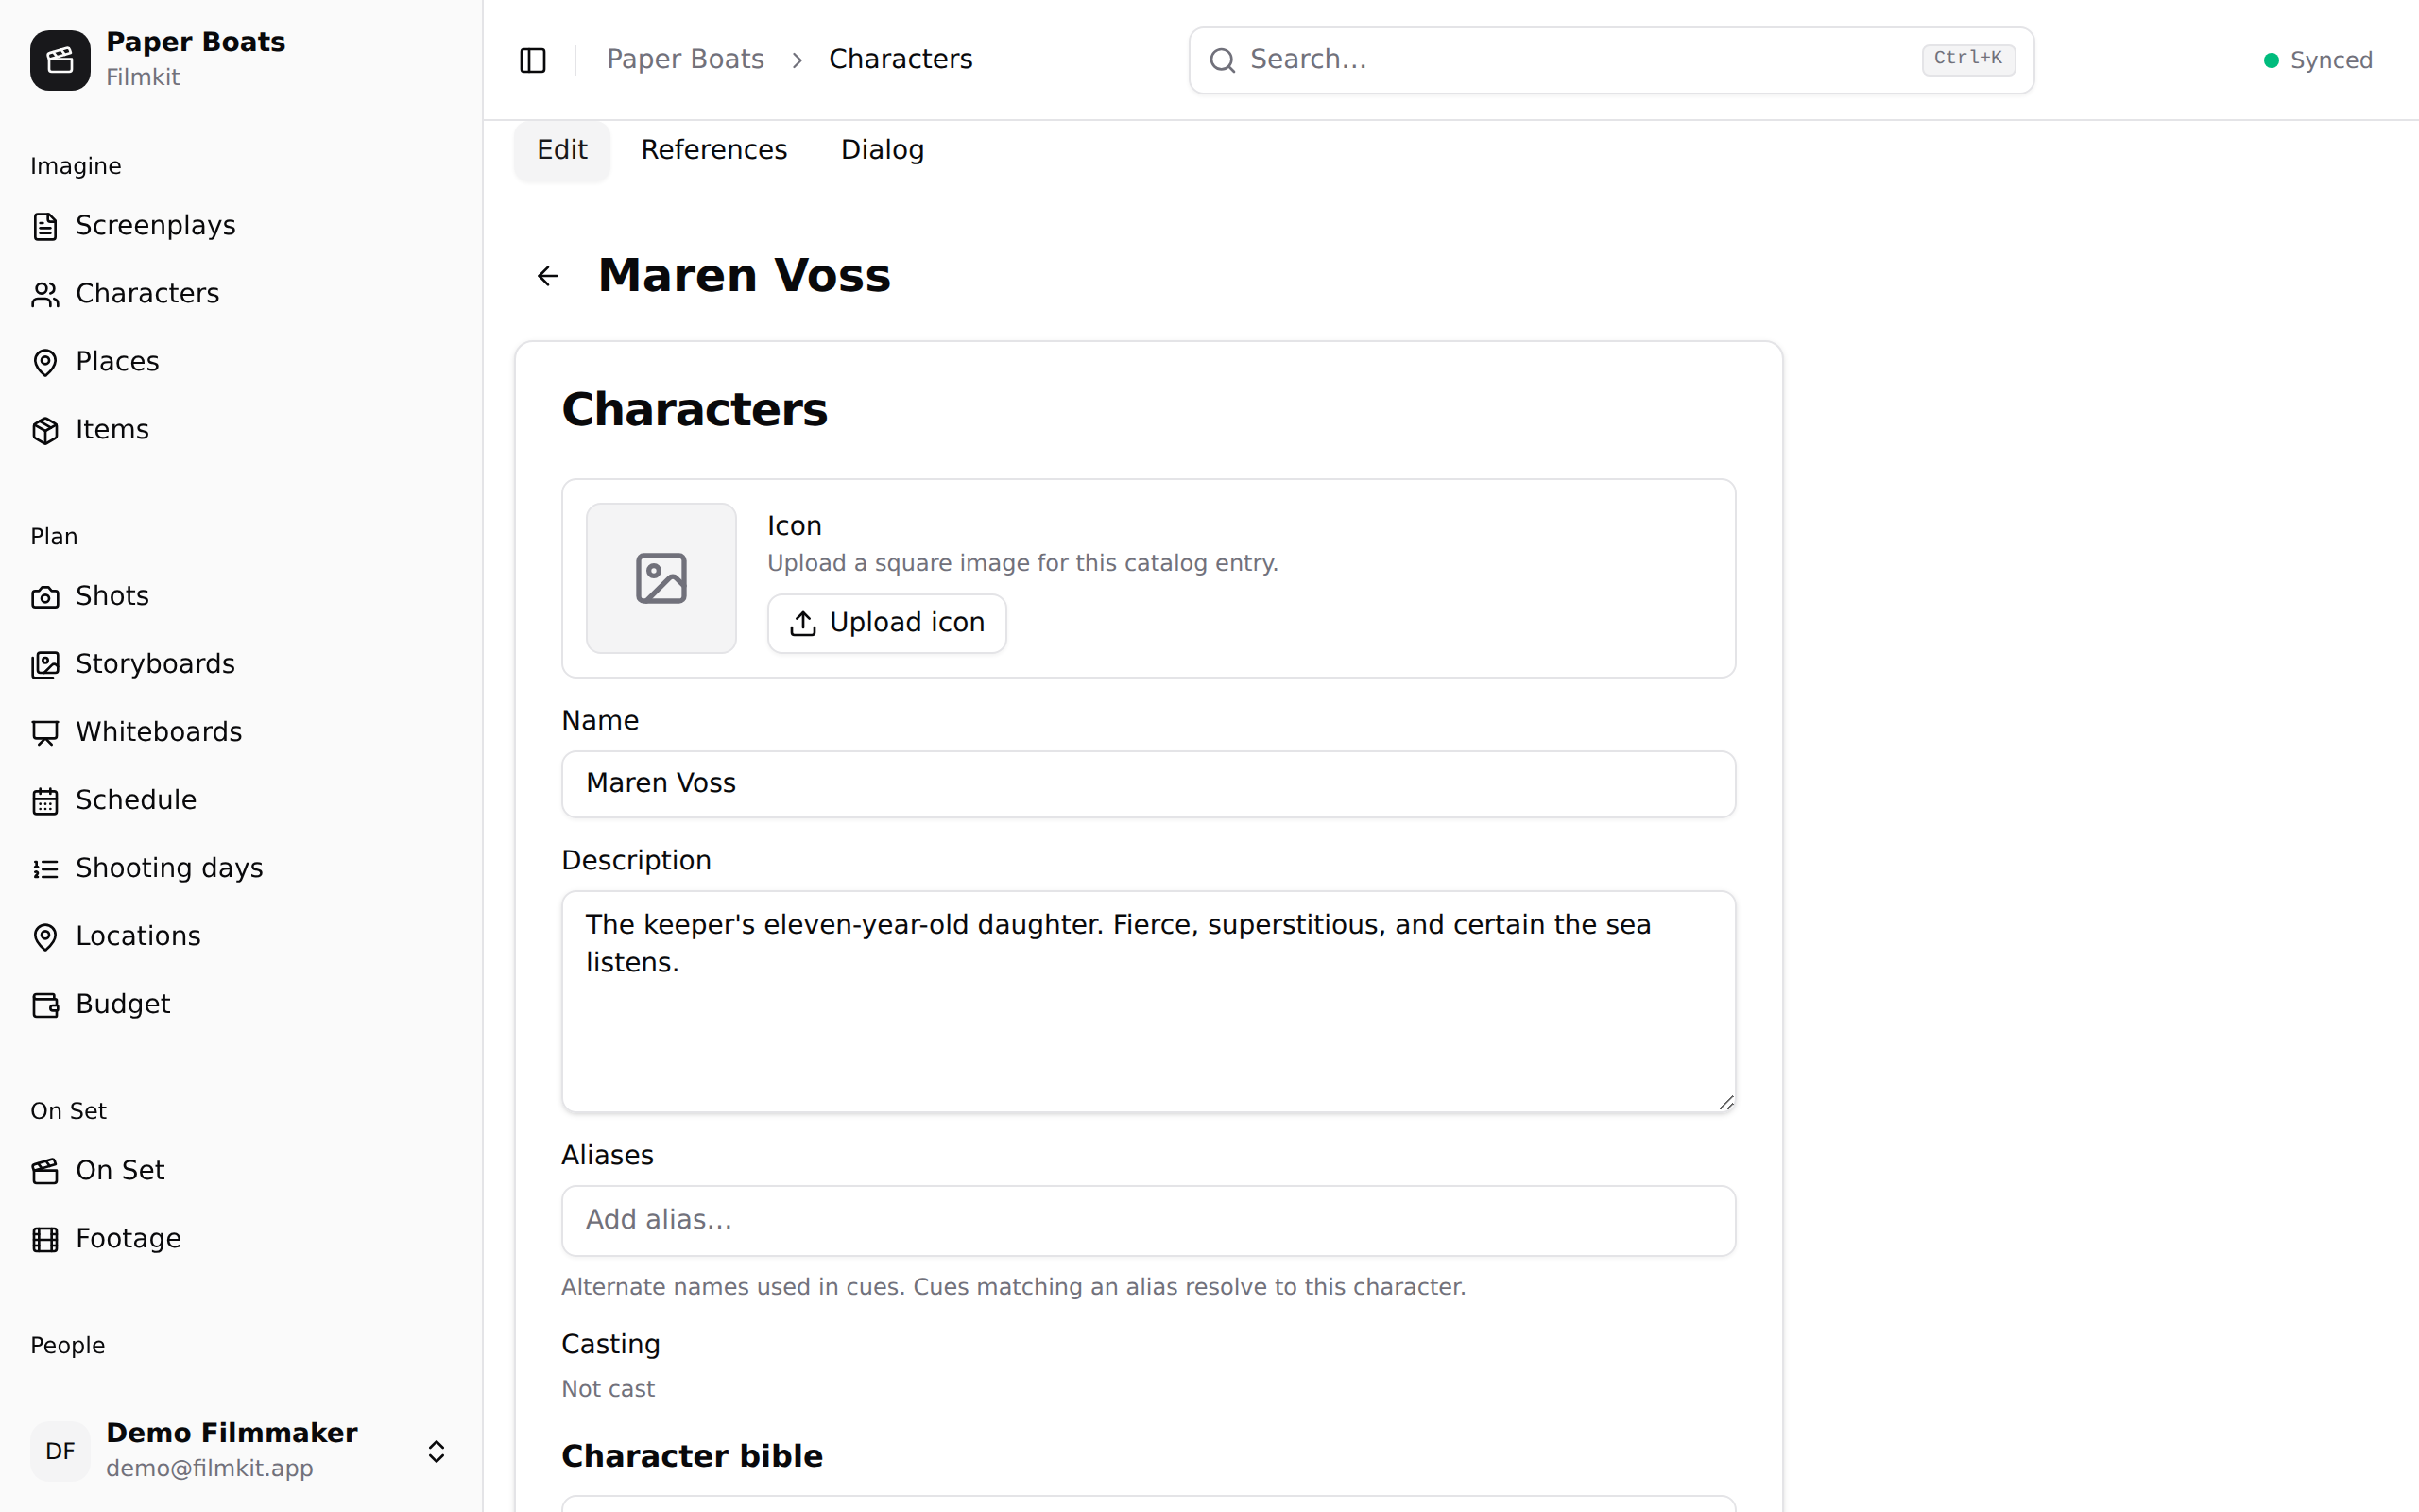Viewport: 2419px width, 1512px height.
Task: Open the Footage film icon
Action: [x=45, y=1239]
